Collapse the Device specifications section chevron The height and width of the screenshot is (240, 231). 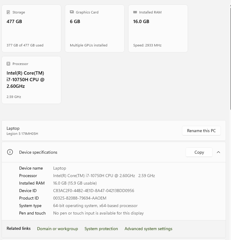click(218, 152)
